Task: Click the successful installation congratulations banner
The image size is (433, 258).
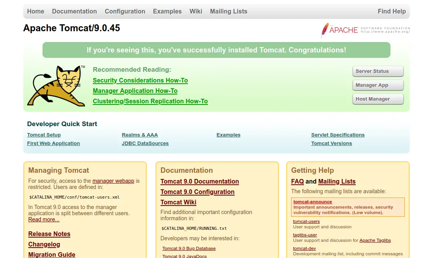Action: click(x=216, y=50)
